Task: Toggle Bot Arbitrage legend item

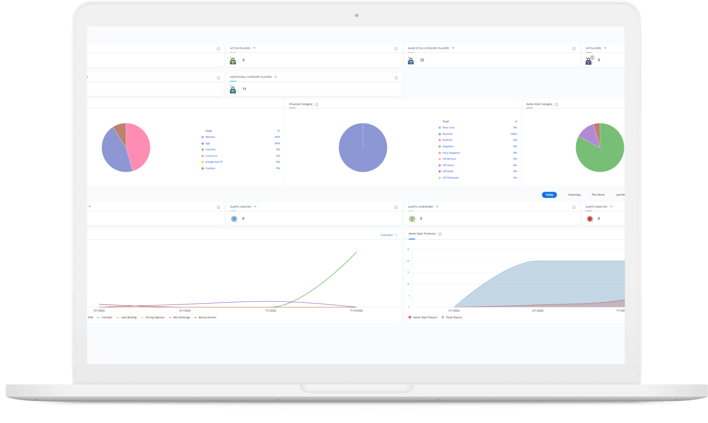Action: (181, 317)
